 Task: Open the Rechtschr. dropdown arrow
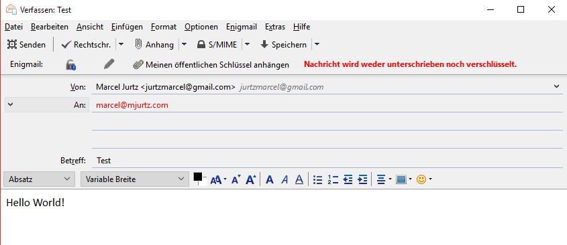tap(121, 44)
